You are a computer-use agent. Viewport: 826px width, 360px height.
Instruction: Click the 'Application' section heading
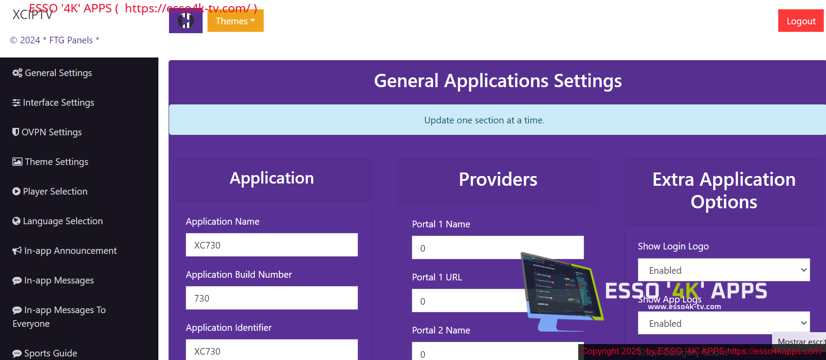coord(272,178)
